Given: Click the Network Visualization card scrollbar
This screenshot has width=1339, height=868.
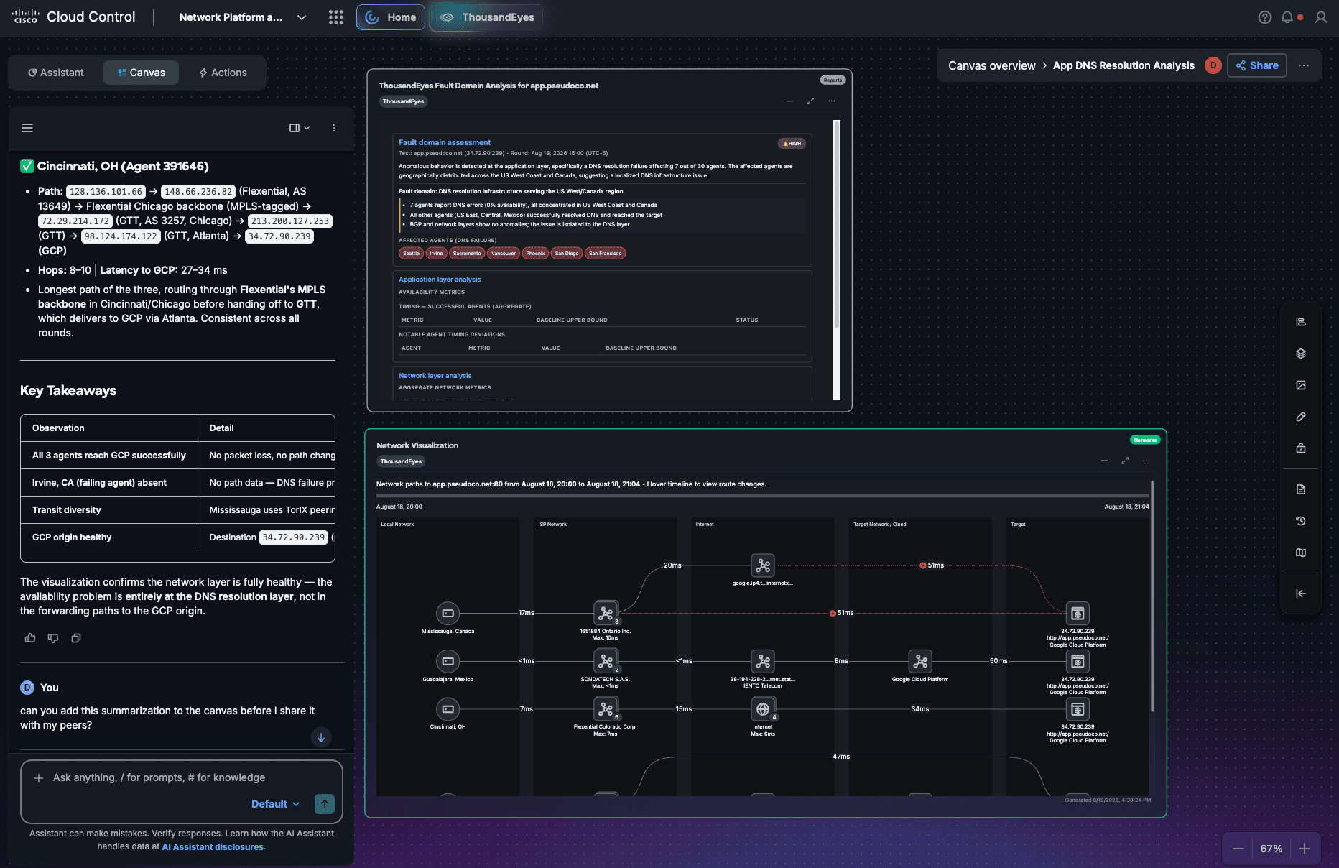Looking at the screenshot, I should [1152, 596].
